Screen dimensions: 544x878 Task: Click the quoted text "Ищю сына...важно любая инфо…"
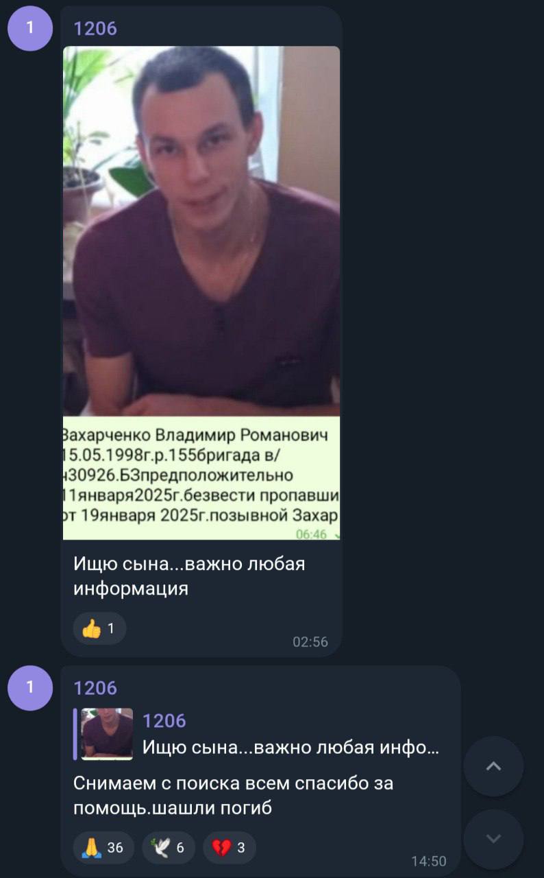pyautogui.click(x=291, y=748)
